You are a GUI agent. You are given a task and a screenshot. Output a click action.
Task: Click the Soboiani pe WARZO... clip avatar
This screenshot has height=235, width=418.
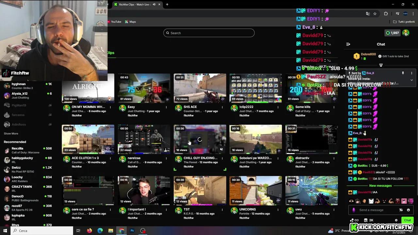234,159
